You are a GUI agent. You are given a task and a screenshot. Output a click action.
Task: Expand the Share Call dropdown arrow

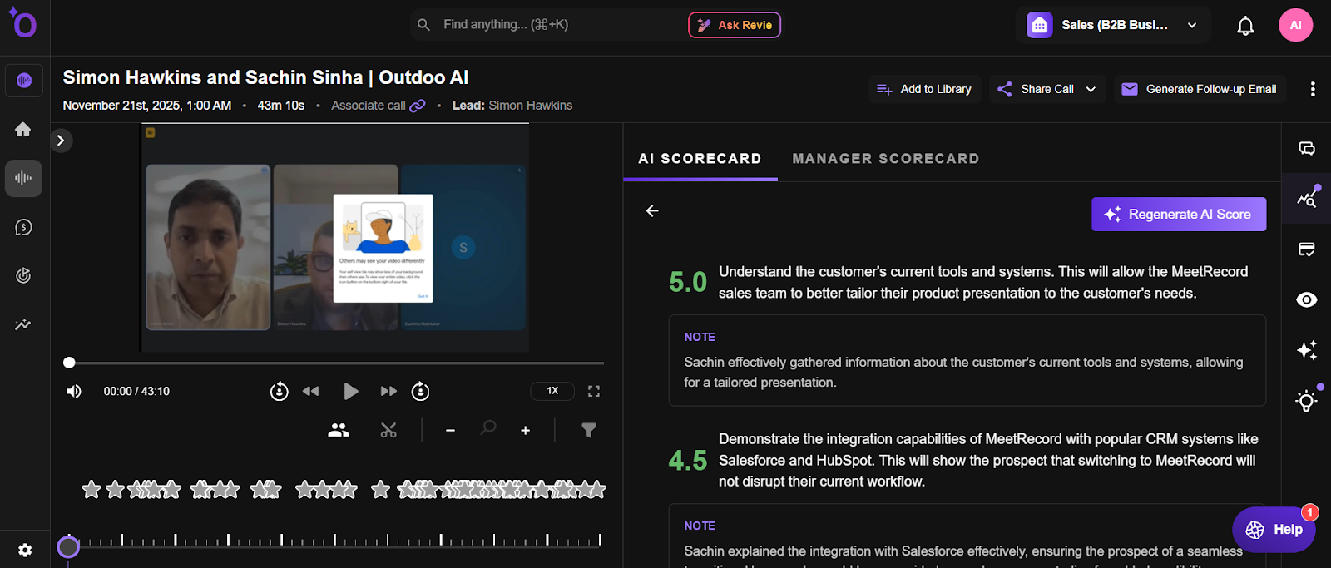[1091, 89]
